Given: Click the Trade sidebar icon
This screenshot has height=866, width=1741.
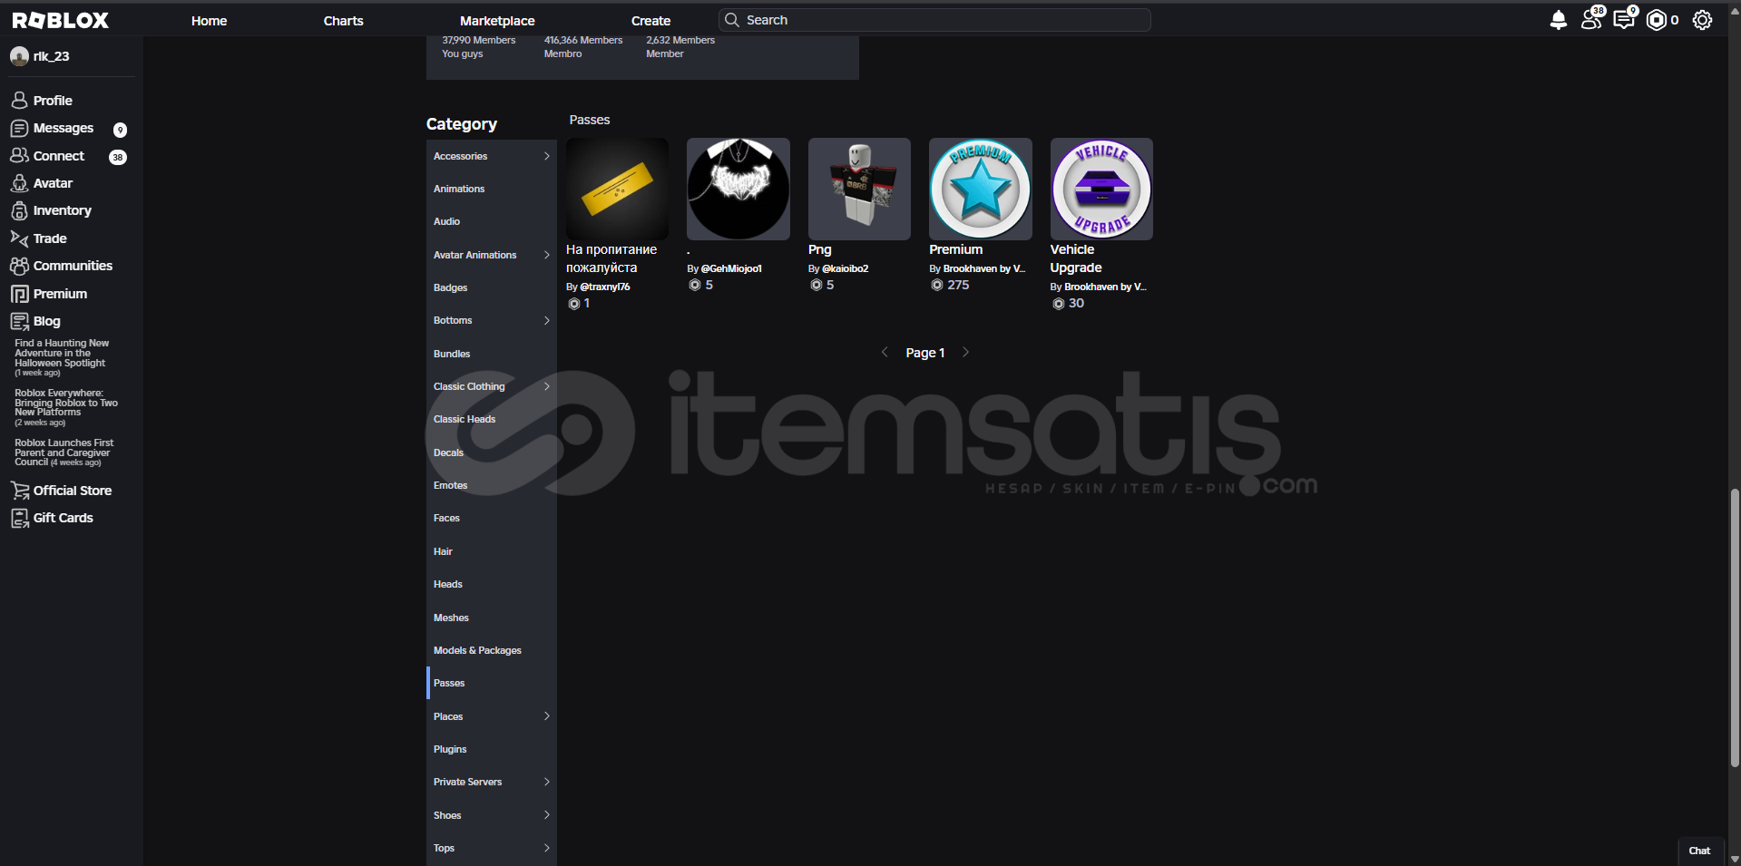Looking at the screenshot, I should point(19,238).
